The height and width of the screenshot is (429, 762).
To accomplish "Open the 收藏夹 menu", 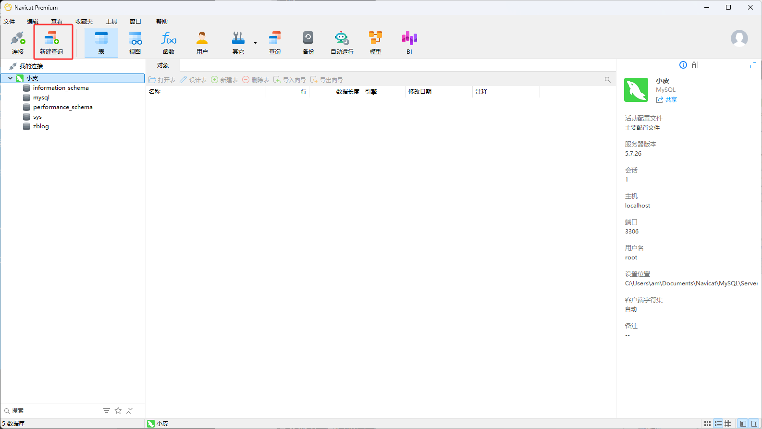I will point(84,21).
